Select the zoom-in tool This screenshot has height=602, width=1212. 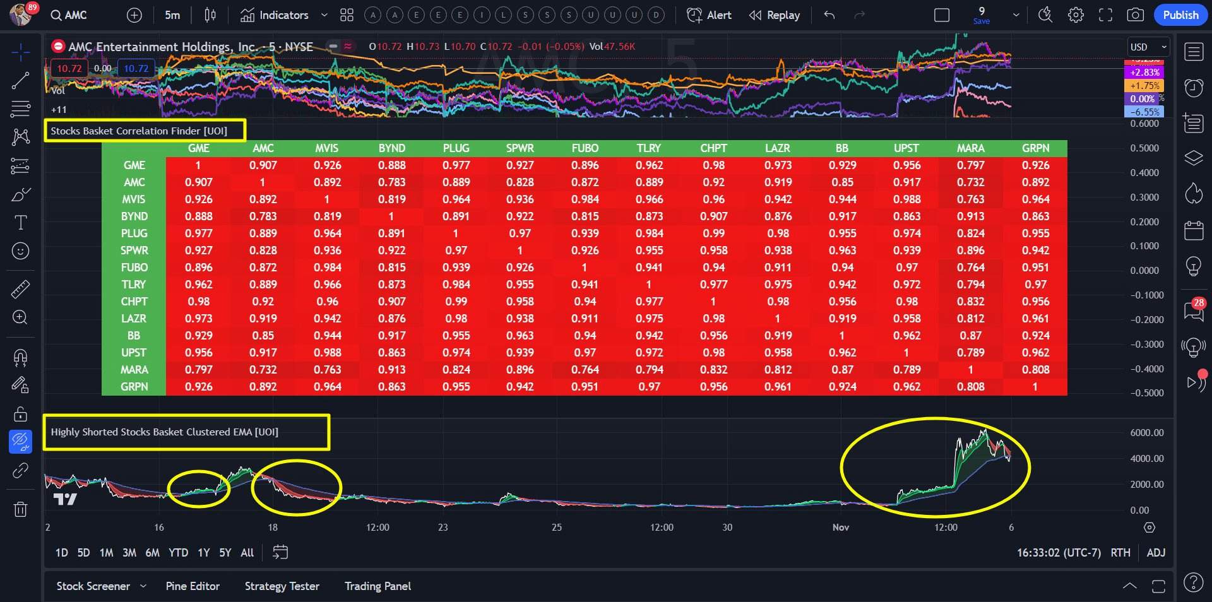pyautogui.click(x=20, y=317)
